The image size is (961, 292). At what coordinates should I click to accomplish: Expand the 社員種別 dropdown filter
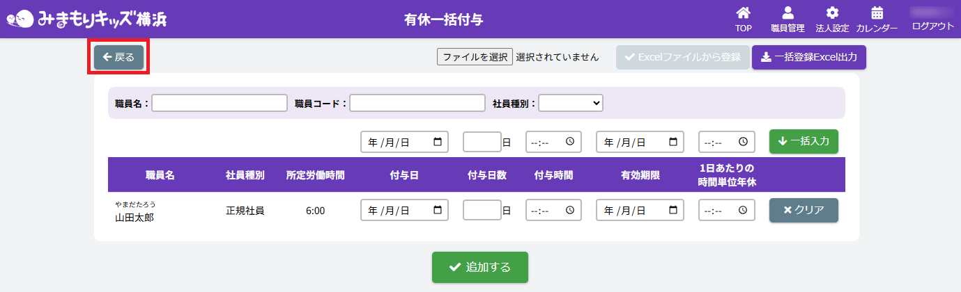tap(570, 103)
